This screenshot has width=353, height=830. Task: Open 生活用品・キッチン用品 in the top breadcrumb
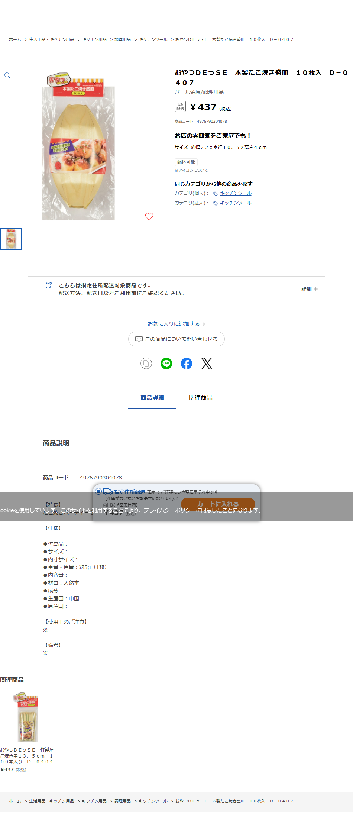point(52,39)
